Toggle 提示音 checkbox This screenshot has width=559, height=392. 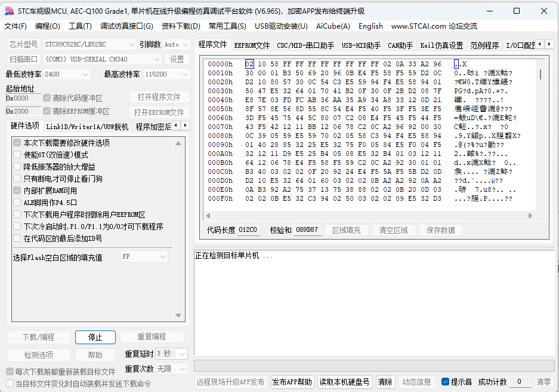click(445, 382)
